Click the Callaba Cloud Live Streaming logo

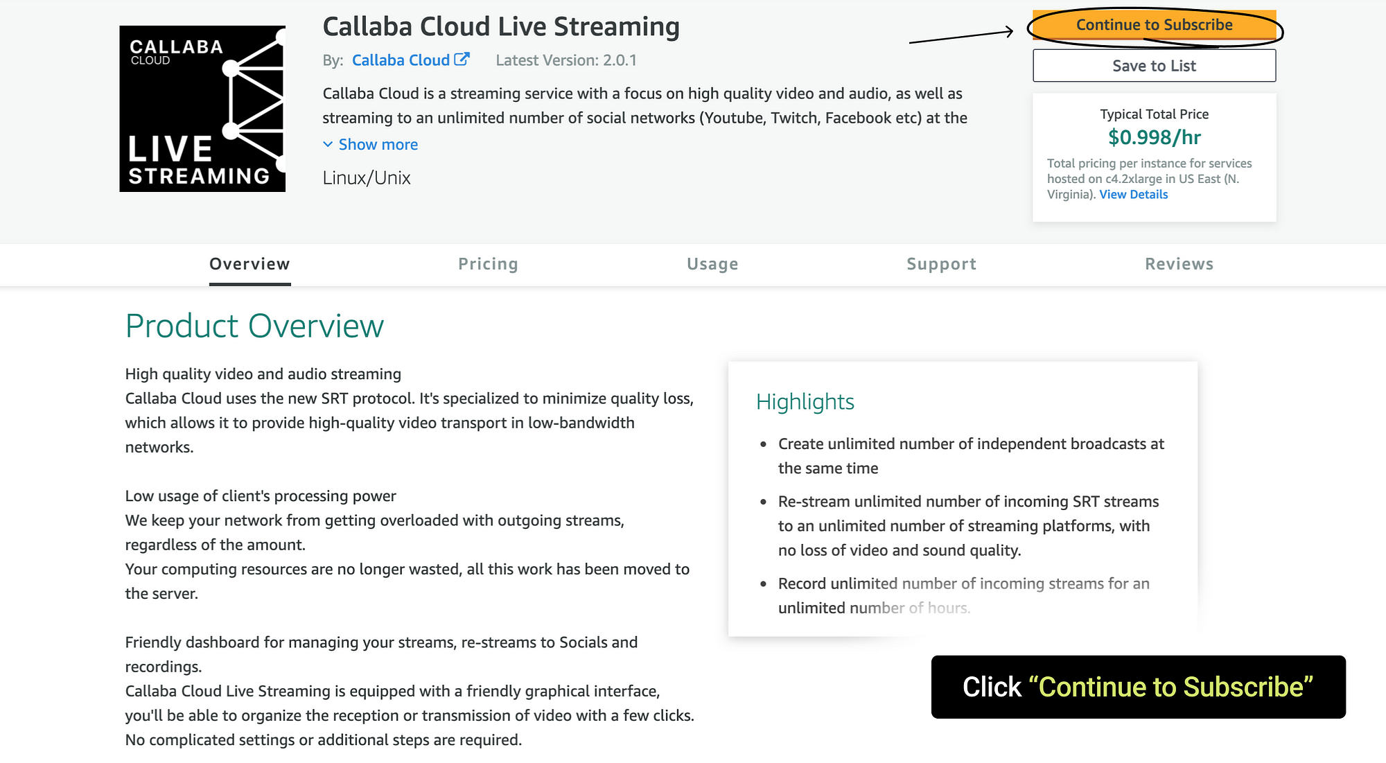click(202, 109)
